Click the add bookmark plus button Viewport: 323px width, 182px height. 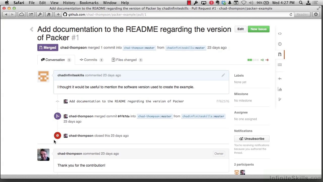point(58,15)
